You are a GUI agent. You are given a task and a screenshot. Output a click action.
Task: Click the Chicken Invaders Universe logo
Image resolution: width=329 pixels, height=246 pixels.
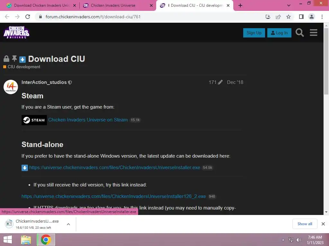point(16,32)
